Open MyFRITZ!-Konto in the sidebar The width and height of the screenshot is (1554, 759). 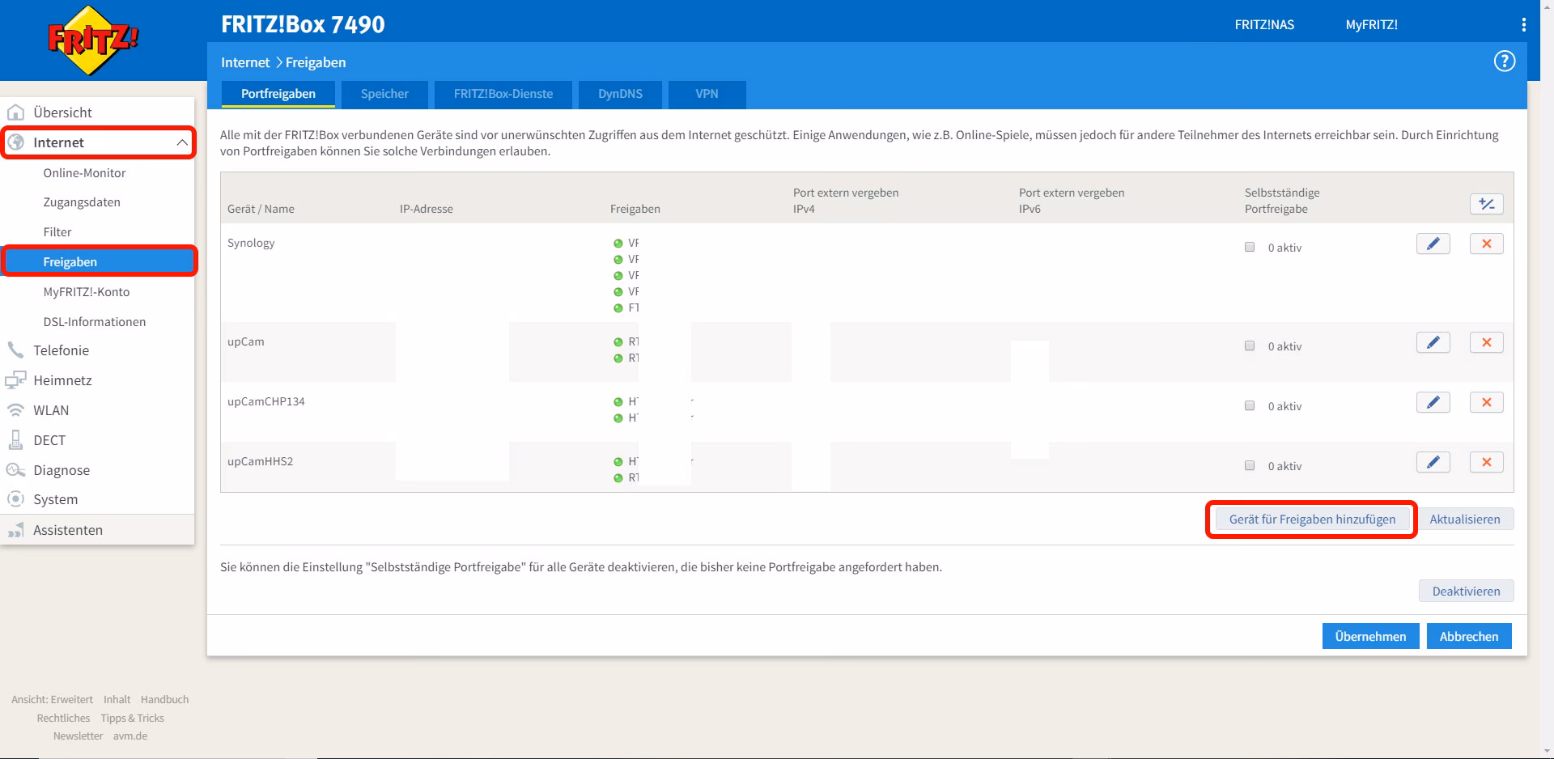pyautogui.click(x=87, y=292)
